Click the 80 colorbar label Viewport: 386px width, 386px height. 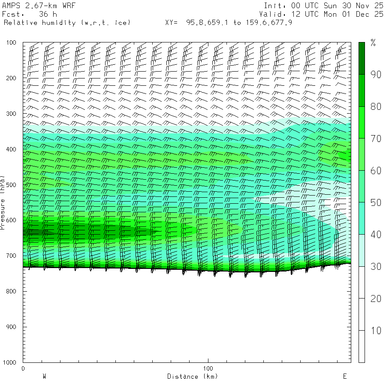pos(376,107)
